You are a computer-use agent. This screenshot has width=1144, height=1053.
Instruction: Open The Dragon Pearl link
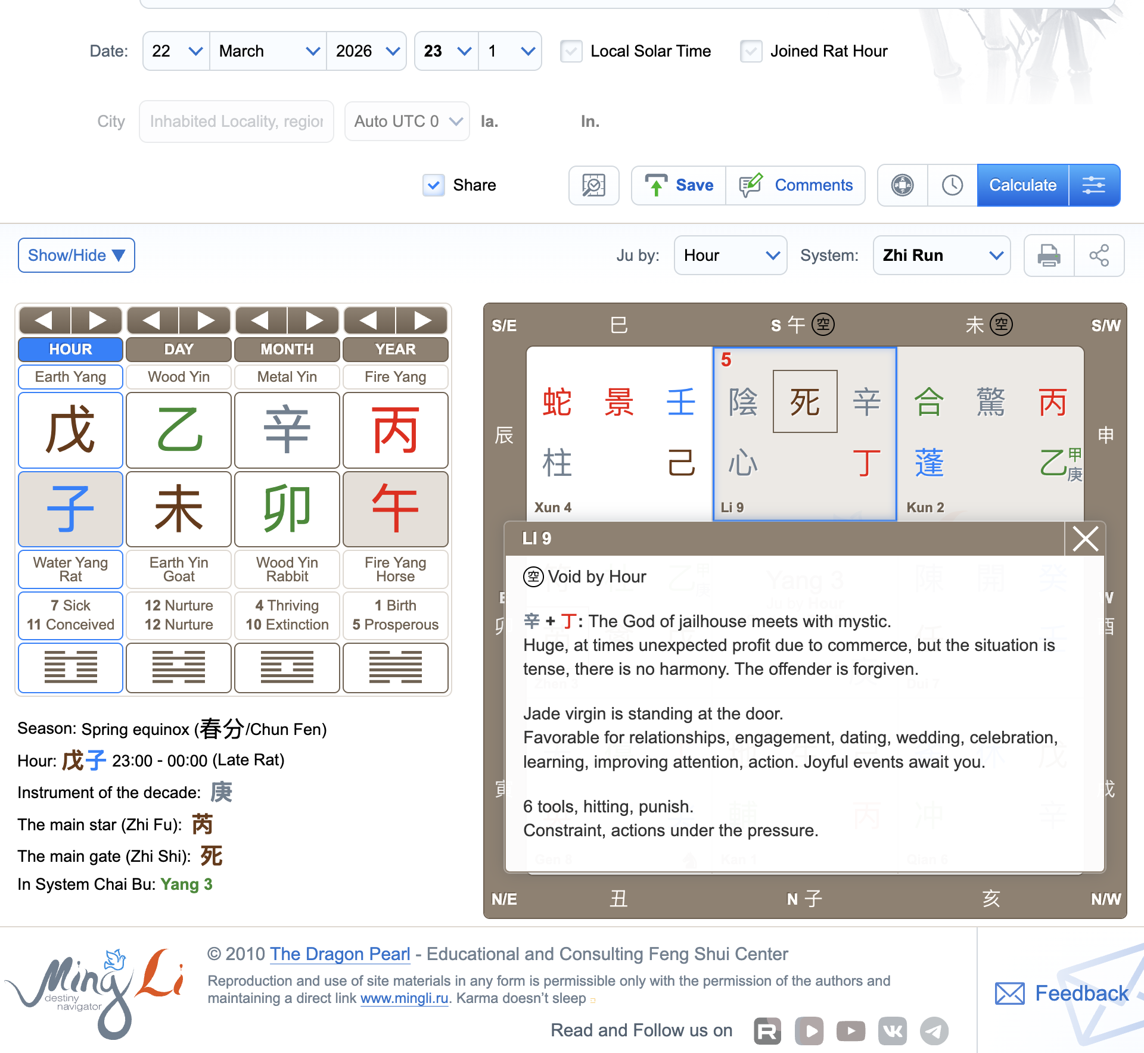pos(340,954)
